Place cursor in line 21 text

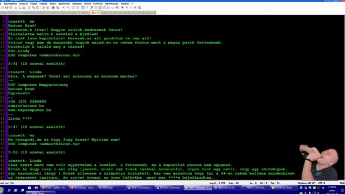click(73, 77)
